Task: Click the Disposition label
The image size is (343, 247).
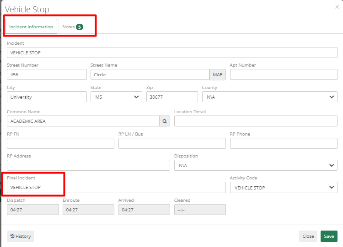Action: [186, 156]
